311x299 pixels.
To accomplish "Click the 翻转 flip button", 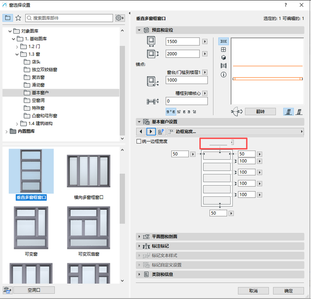I will (x=260, y=112).
